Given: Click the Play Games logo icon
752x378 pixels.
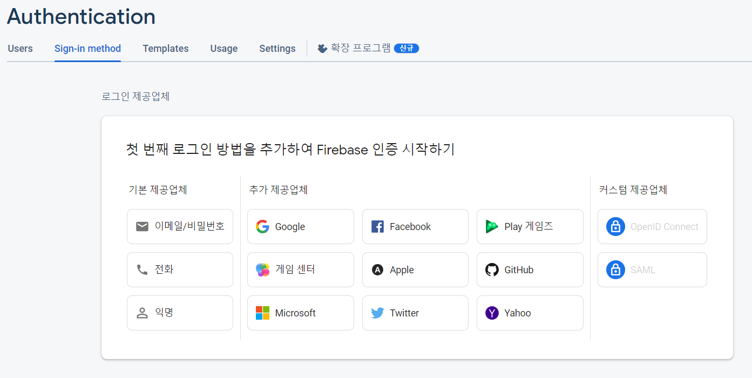Looking at the screenshot, I should point(492,227).
